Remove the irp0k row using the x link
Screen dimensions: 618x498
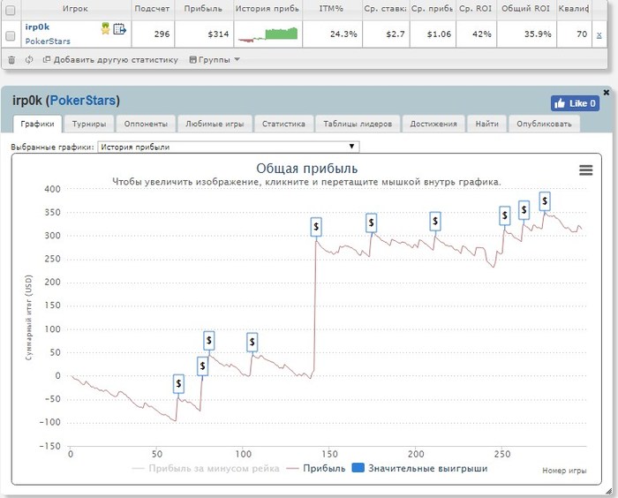599,35
